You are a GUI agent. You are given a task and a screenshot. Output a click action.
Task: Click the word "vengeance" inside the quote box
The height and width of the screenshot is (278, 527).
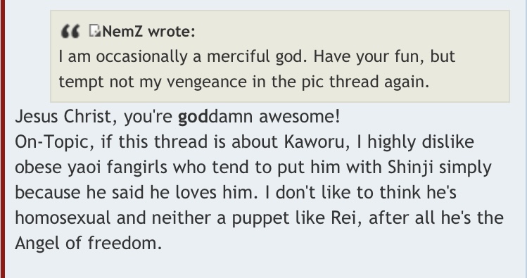coord(207,82)
